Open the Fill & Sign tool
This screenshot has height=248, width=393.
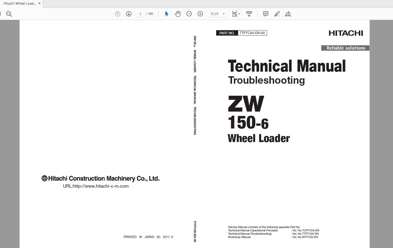[x=288, y=14]
